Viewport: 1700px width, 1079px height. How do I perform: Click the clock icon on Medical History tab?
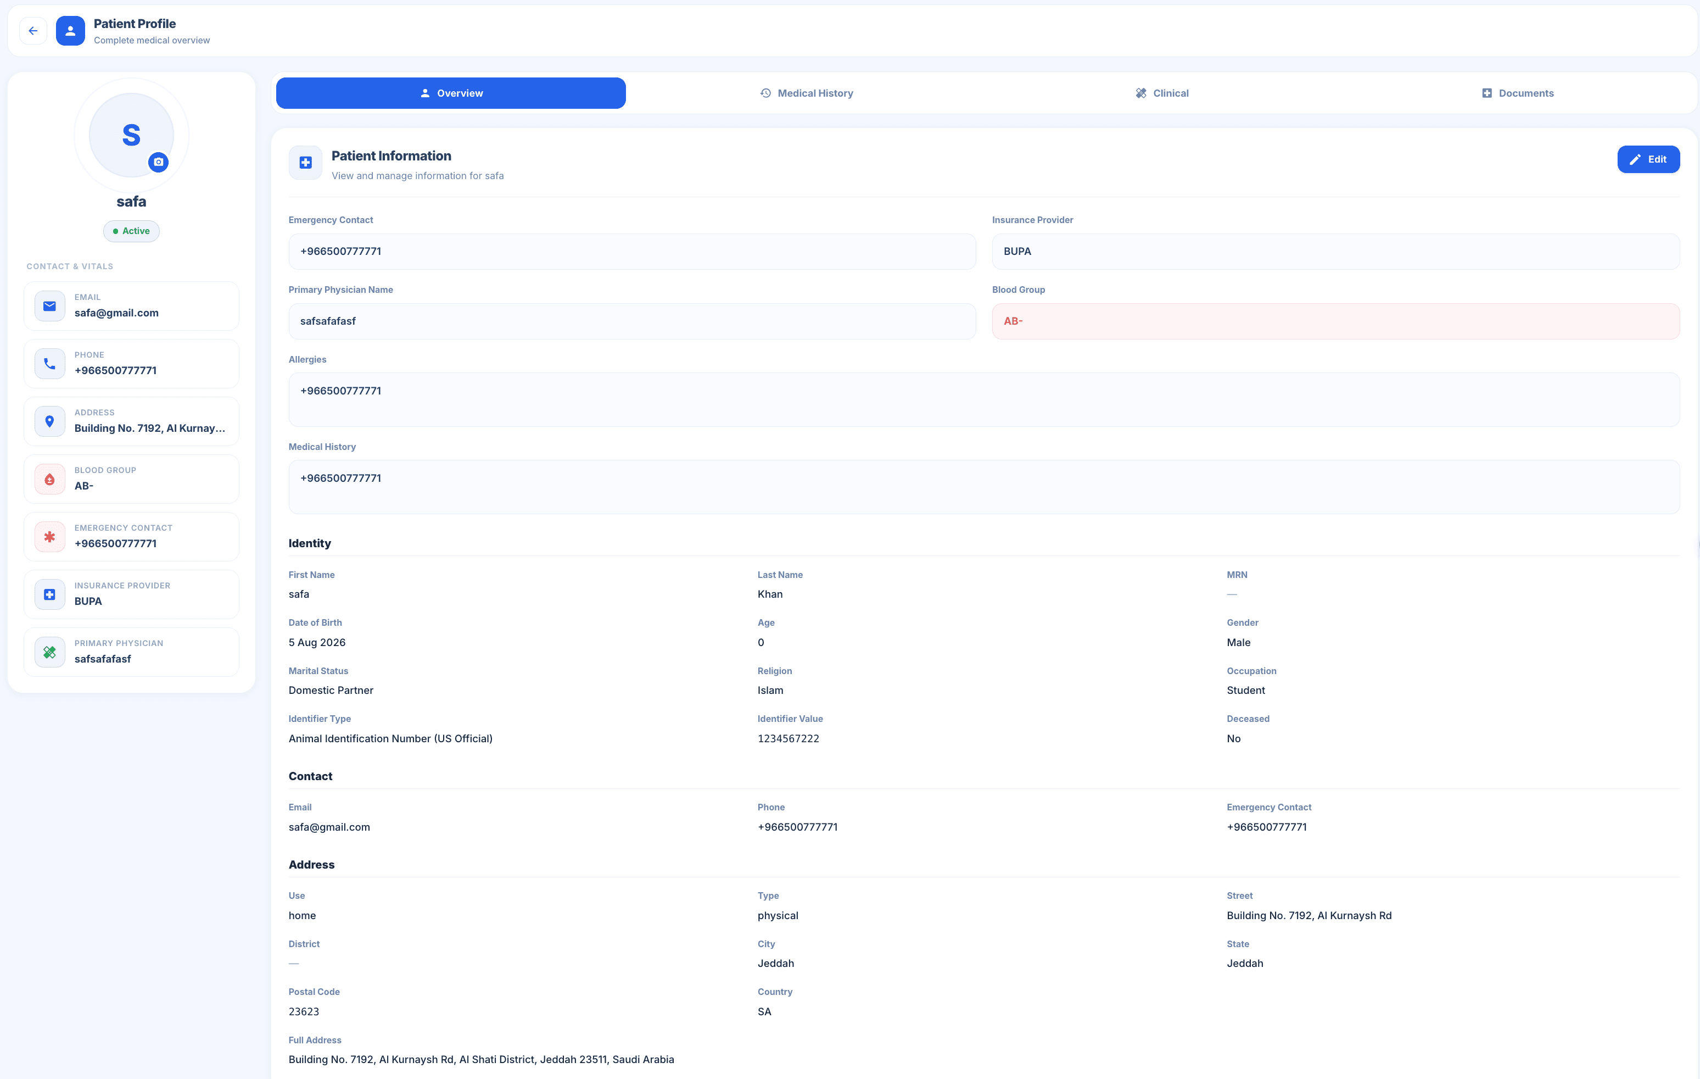coord(765,93)
